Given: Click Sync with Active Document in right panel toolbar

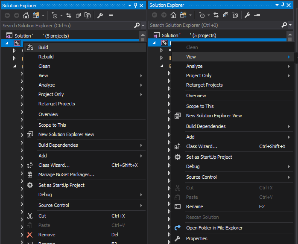Looking at the screenshot, I should tap(216, 15).
